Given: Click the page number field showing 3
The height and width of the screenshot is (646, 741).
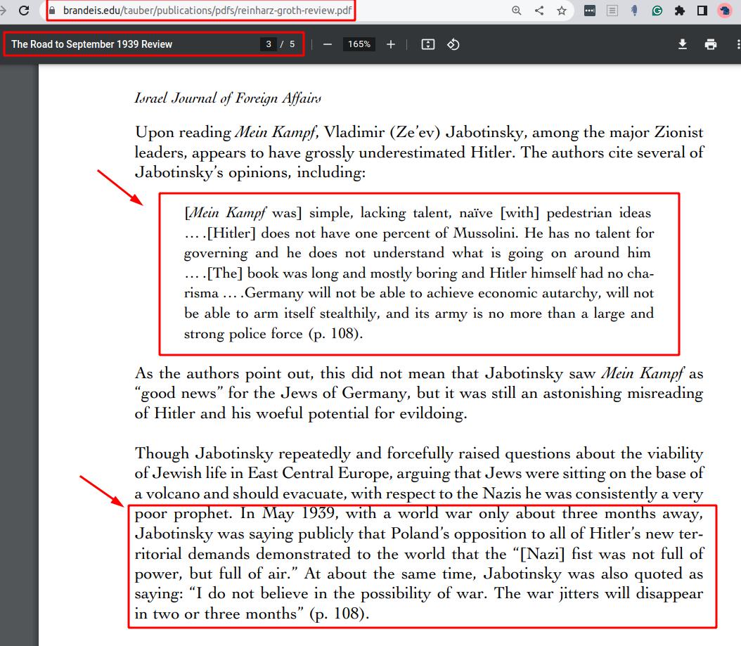Looking at the screenshot, I should (x=269, y=44).
